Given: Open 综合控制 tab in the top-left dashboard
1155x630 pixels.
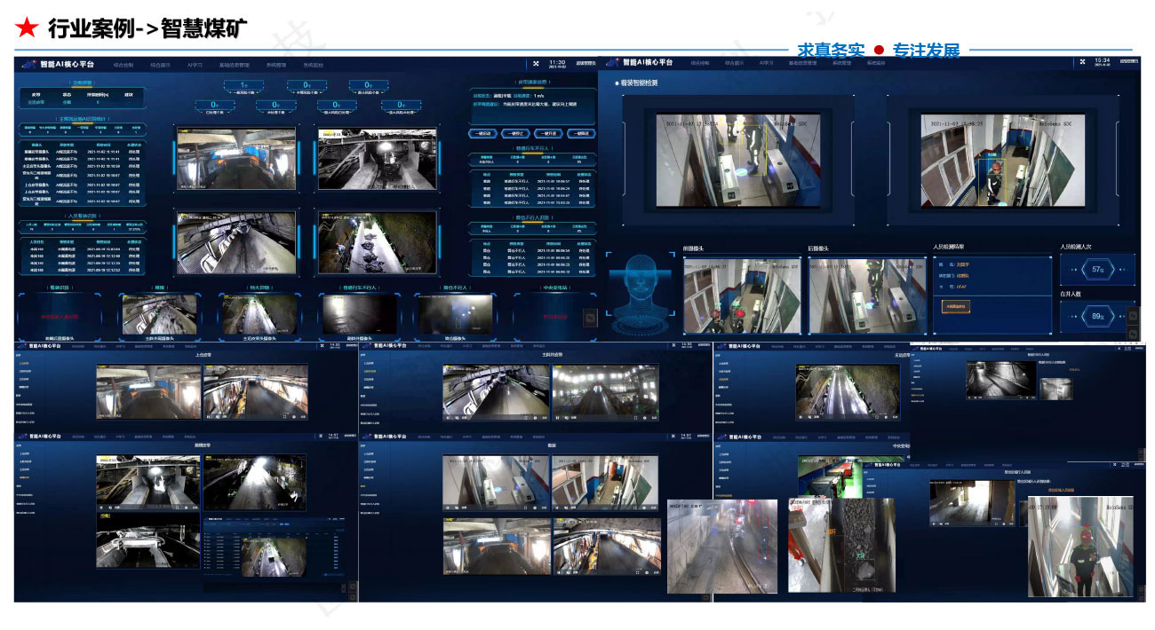Looking at the screenshot, I should click(x=123, y=65).
